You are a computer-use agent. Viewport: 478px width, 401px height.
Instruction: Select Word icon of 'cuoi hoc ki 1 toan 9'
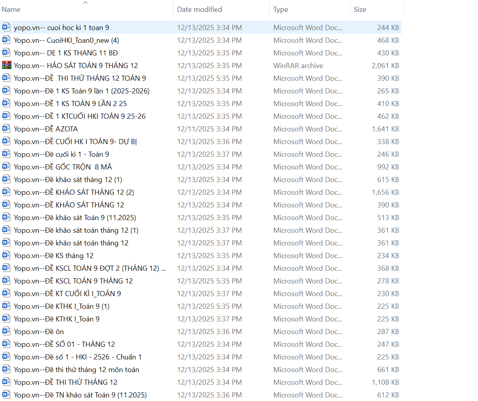[6, 27]
